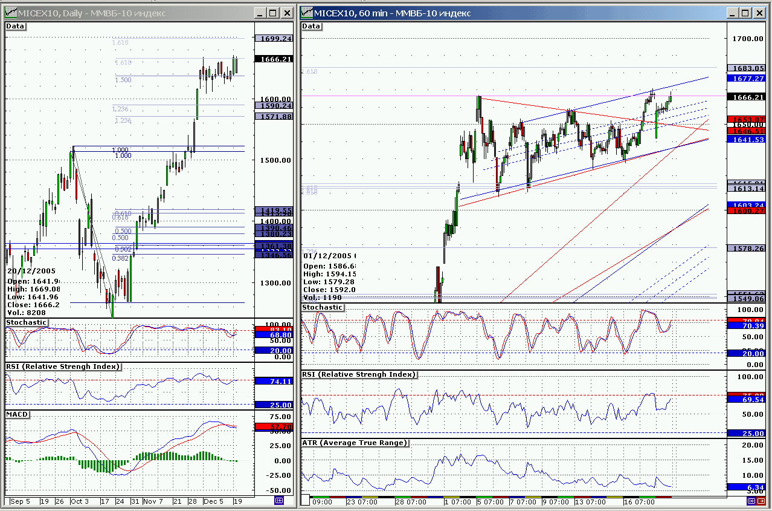Click the 1683.05 price label on 60 min axis
This screenshot has width=772, height=511.
click(748, 68)
